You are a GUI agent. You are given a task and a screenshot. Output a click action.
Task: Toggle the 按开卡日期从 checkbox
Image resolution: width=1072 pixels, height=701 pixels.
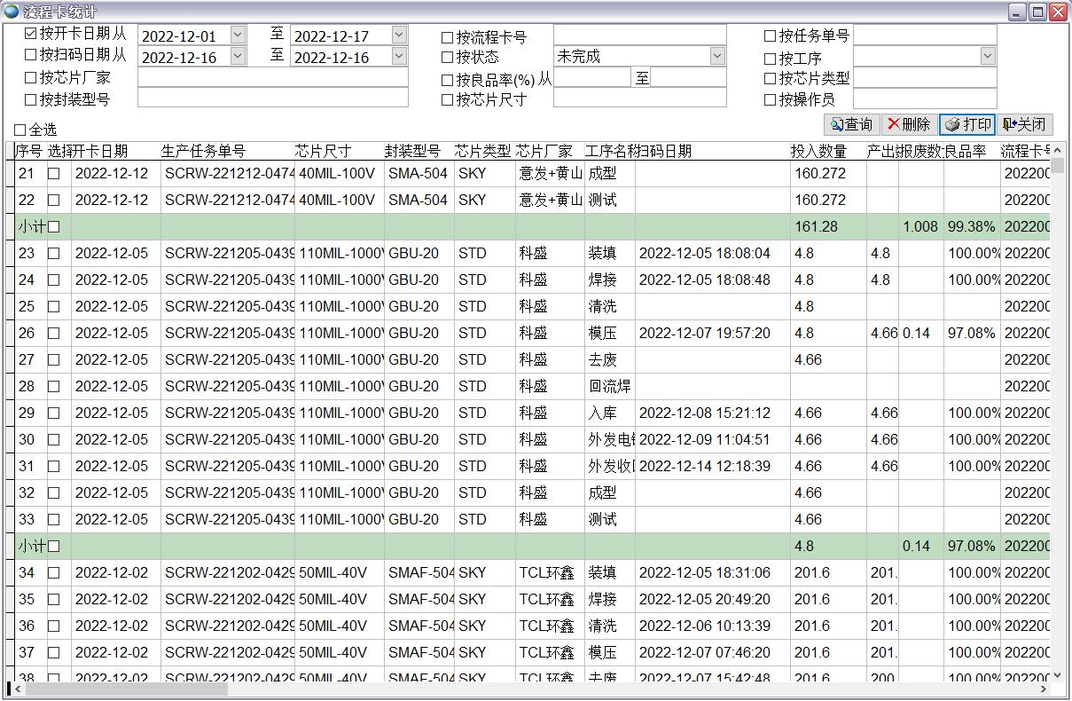[x=32, y=35]
